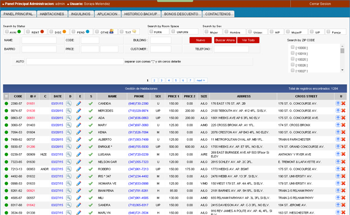Jump to page 7 of results

[x=190, y=80]
